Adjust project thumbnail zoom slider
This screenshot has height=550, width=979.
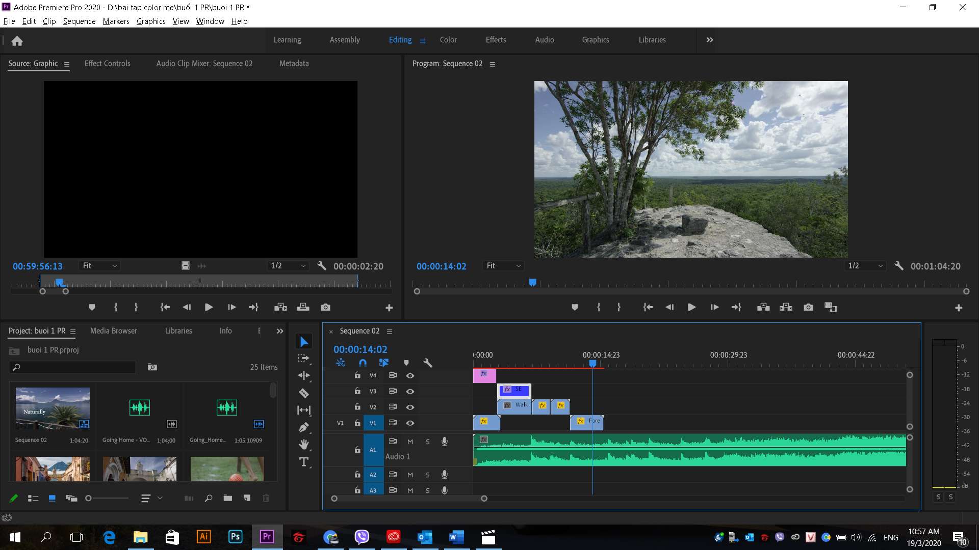[x=89, y=499]
